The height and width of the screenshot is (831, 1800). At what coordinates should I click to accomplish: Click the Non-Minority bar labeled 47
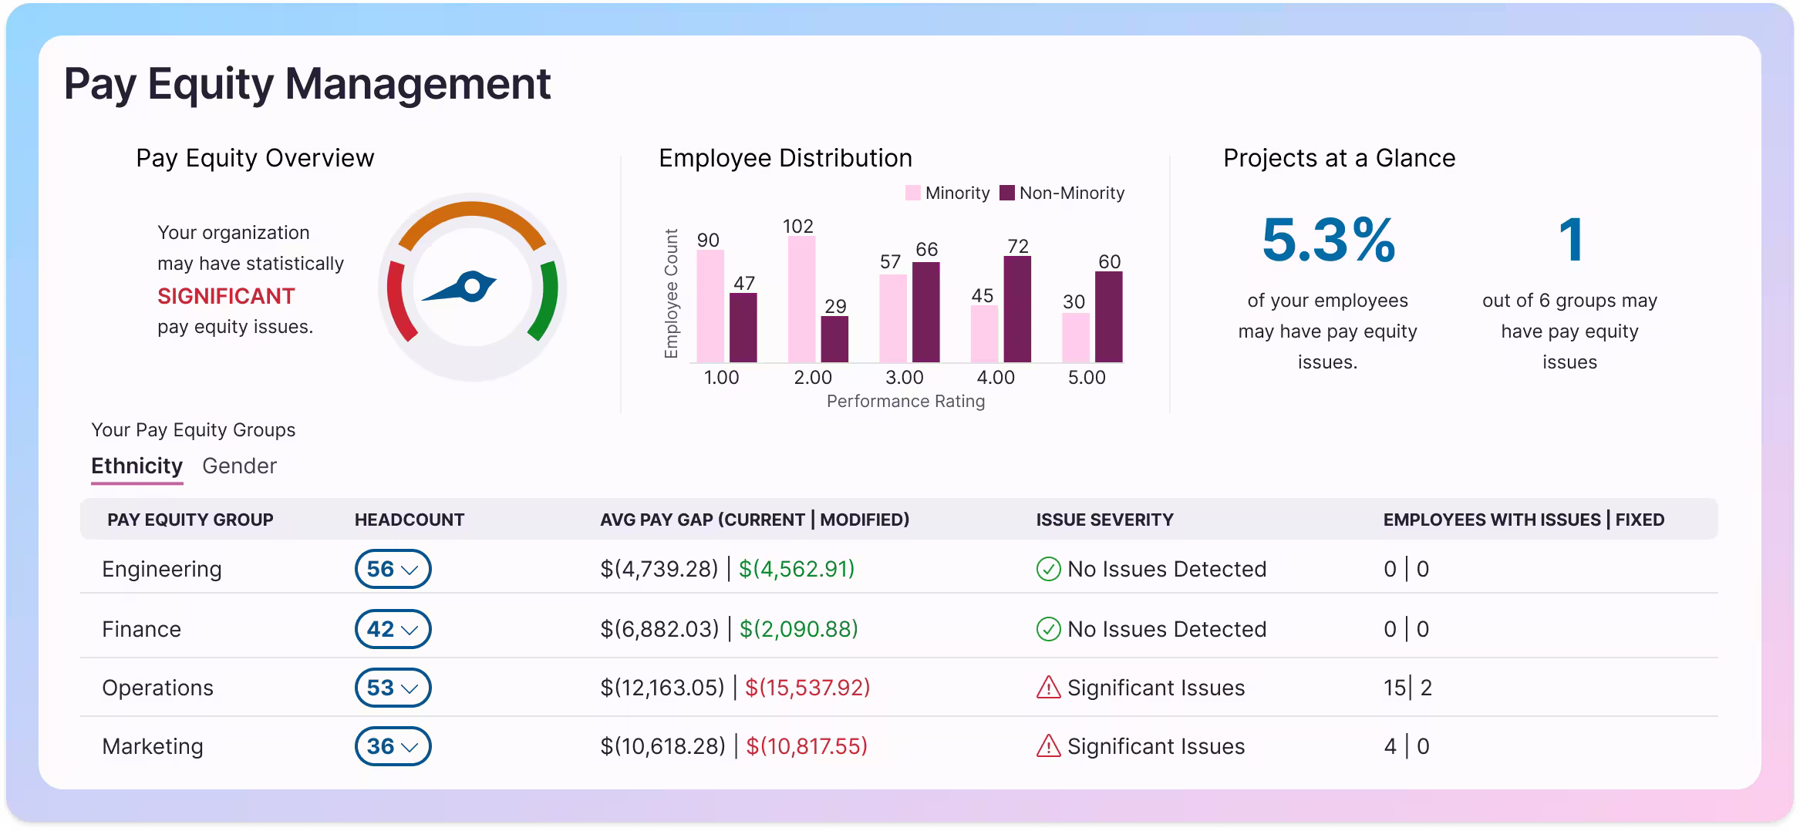(743, 328)
